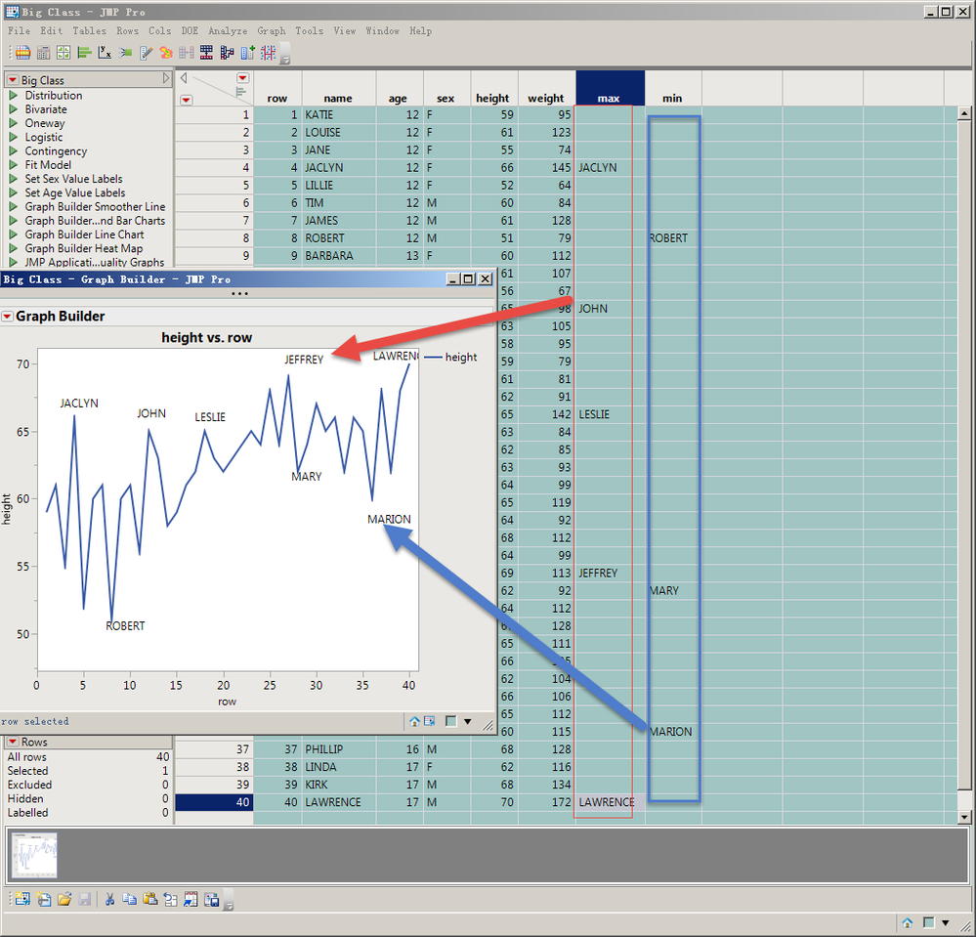Toggle the checkbox in main window bottom-right corner
This screenshot has height=937, width=976.
tap(928, 922)
